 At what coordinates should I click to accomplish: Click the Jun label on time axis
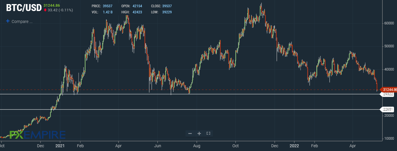pyautogui.click(x=158, y=145)
